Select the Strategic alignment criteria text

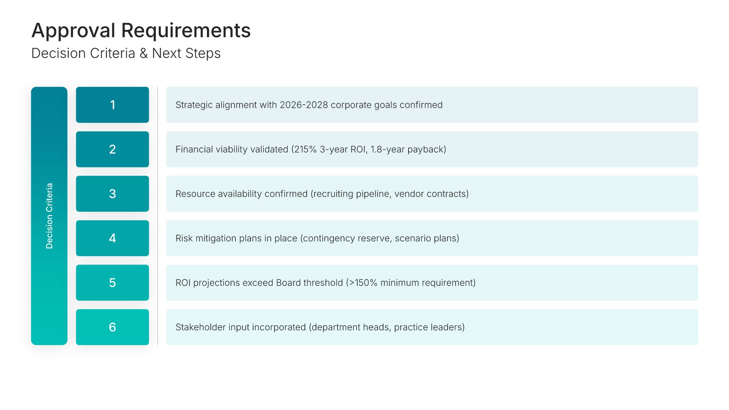coord(309,105)
